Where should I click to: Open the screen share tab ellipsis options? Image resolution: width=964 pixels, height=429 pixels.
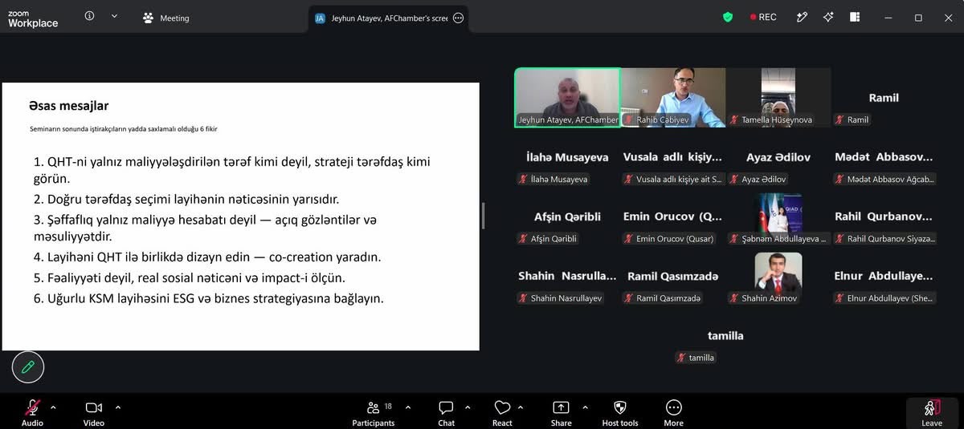click(x=458, y=18)
